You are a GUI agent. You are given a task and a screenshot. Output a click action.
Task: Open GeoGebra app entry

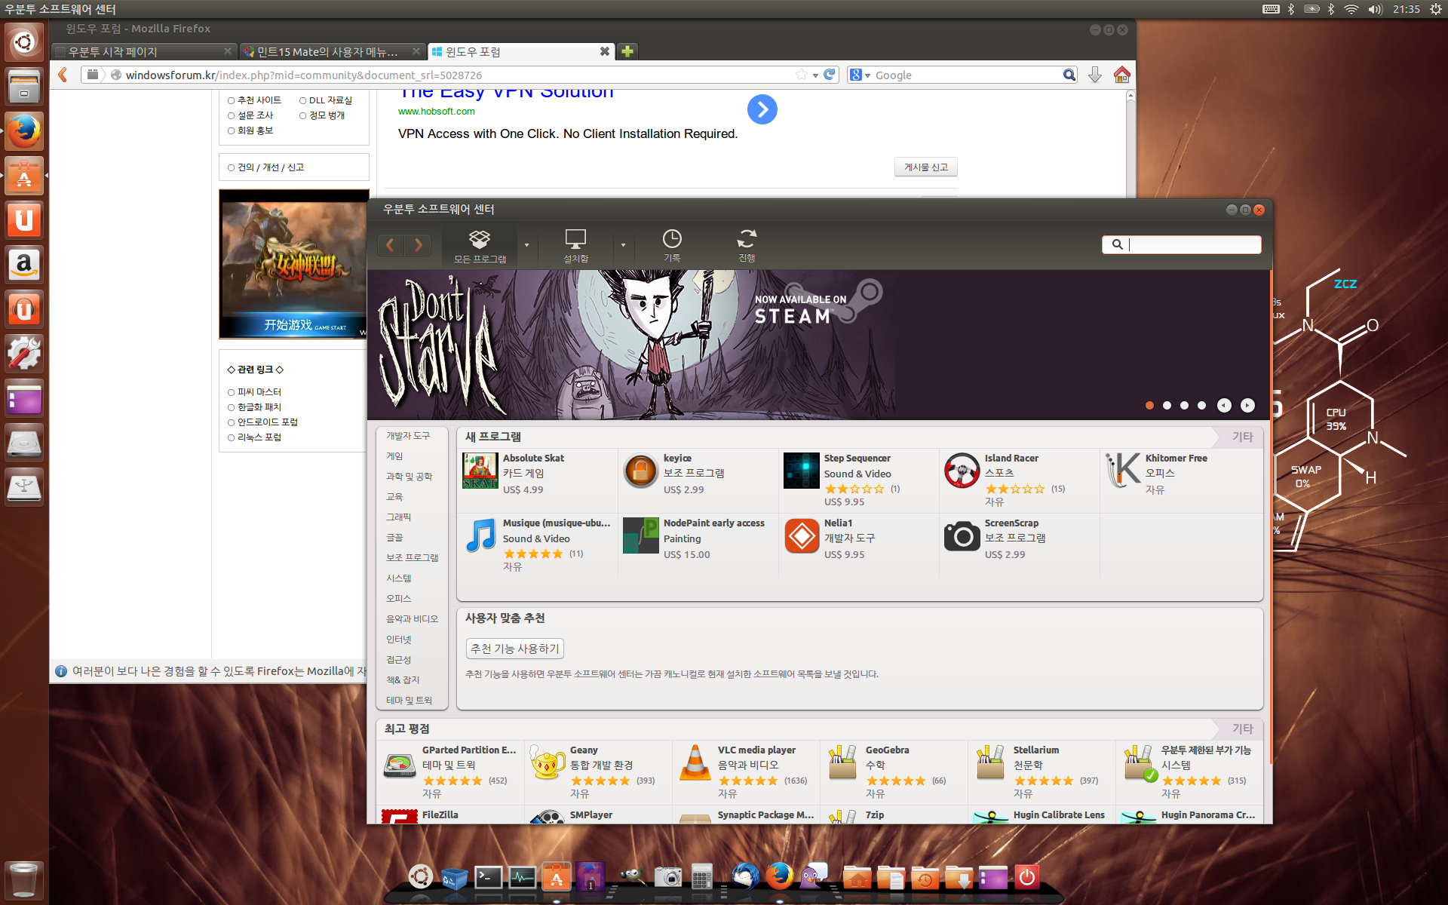click(894, 772)
